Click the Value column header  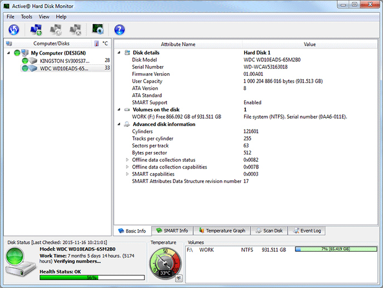[310, 44]
